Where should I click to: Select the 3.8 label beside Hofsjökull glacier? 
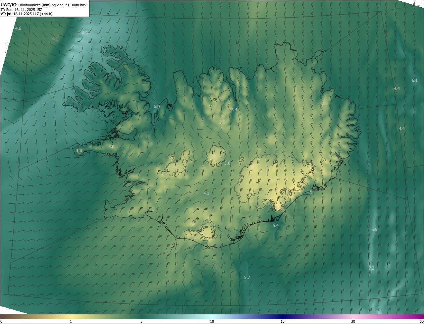(x=227, y=163)
